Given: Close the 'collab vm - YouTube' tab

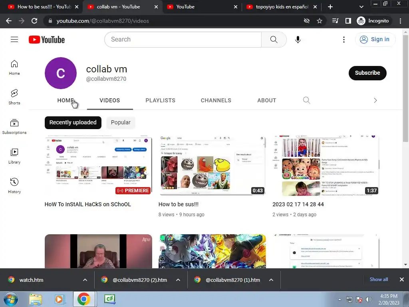Looking at the screenshot, I should coord(156,7).
